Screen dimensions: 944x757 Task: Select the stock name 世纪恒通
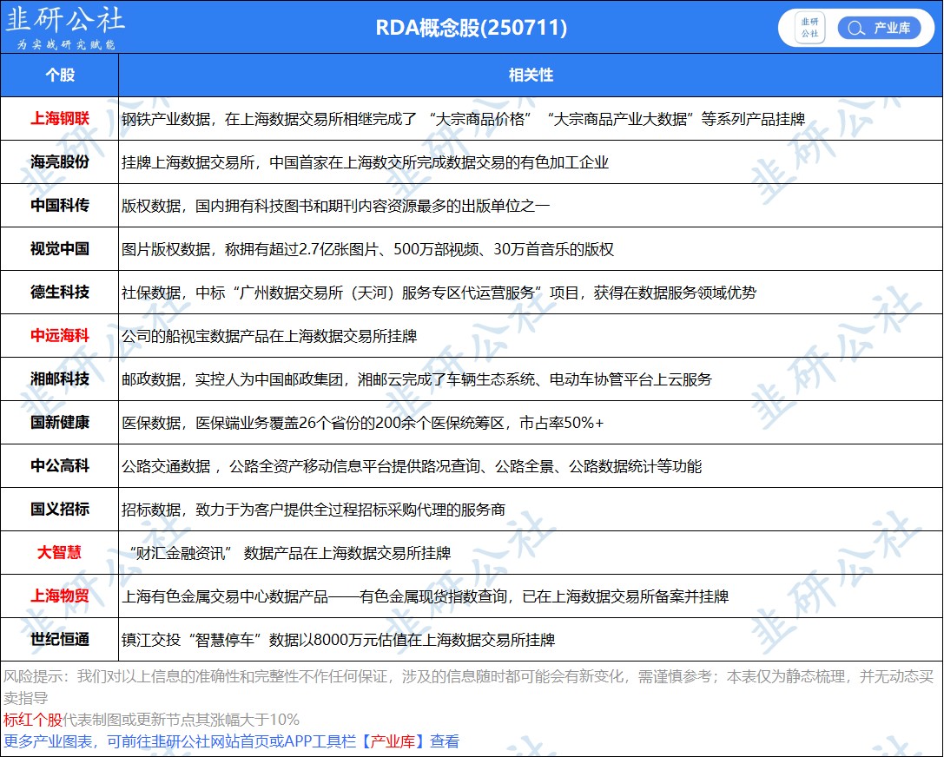tap(60, 639)
